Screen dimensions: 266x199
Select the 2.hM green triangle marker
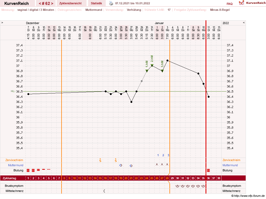[152, 65]
